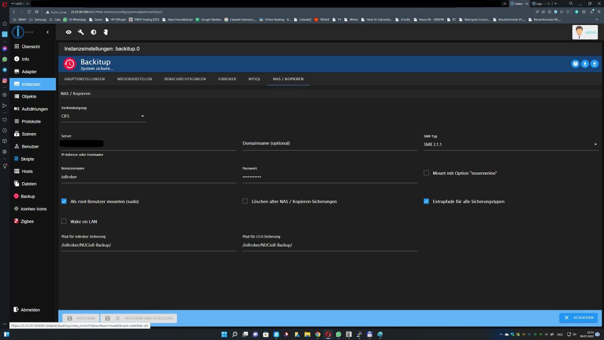Expand the SMB-Typ dropdown
This screenshot has height=340, width=604.
(x=510, y=145)
